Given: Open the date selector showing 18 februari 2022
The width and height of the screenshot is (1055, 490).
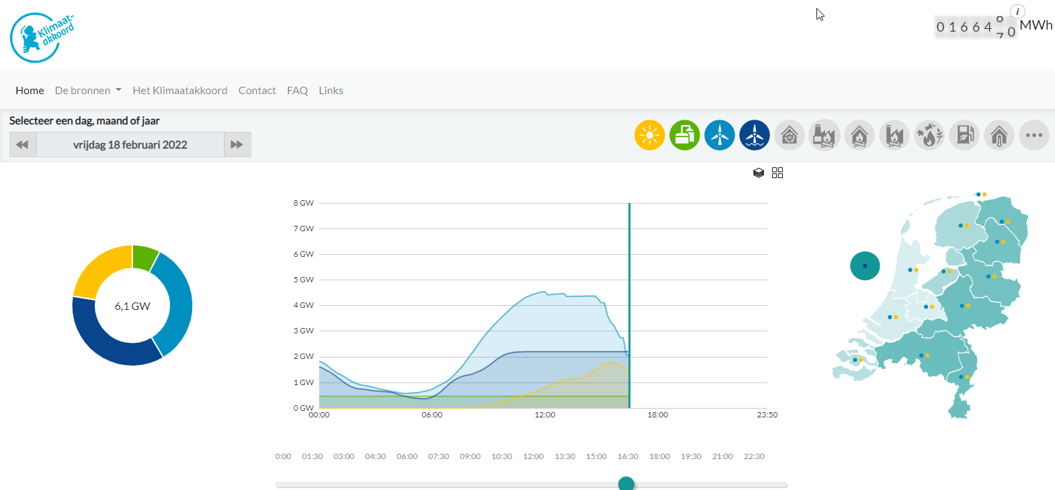Looking at the screenshot, I should coord(130,145).
